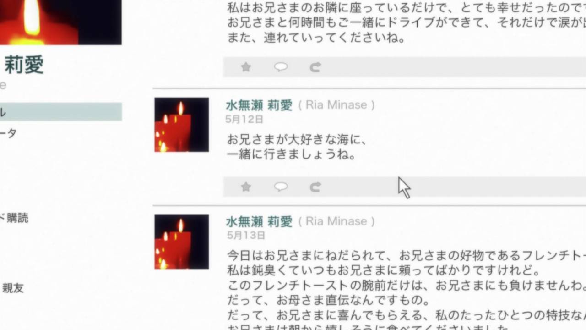Open the 親友 entry in the sidebar
Image resolution: width=586 pixels, height=330 pixels.
click(x=13, y=288)
